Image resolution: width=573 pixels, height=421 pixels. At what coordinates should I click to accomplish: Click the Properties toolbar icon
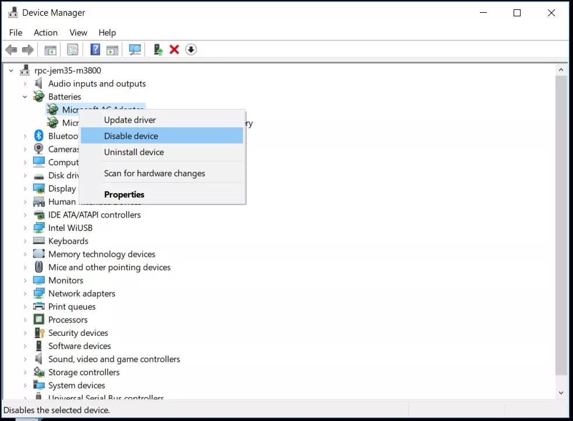coord(73,50)
